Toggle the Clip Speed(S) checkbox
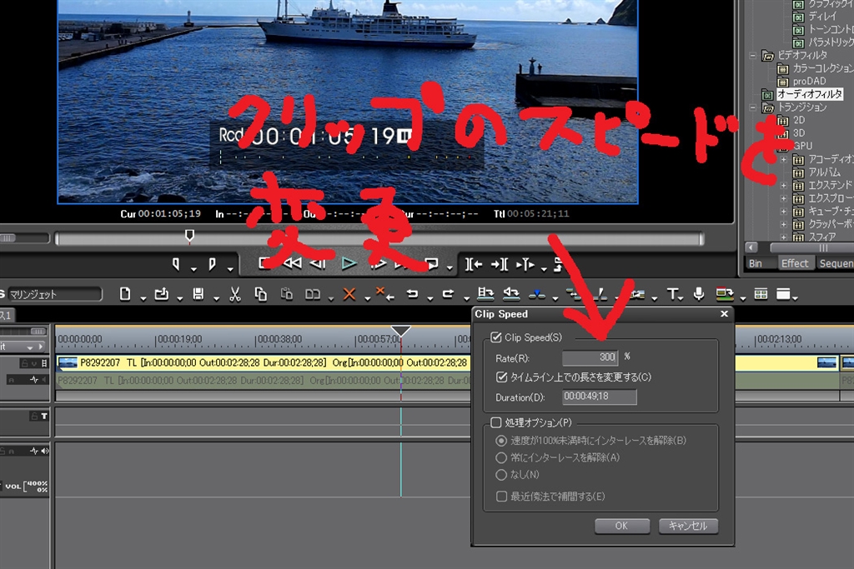Viewport: 854px width, 569px height. pos(496,337)
